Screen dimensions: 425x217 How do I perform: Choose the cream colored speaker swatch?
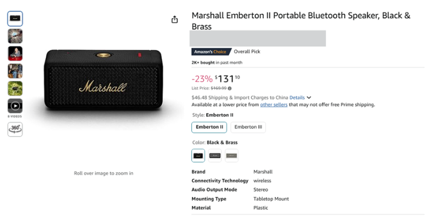(x=231, y=155)
